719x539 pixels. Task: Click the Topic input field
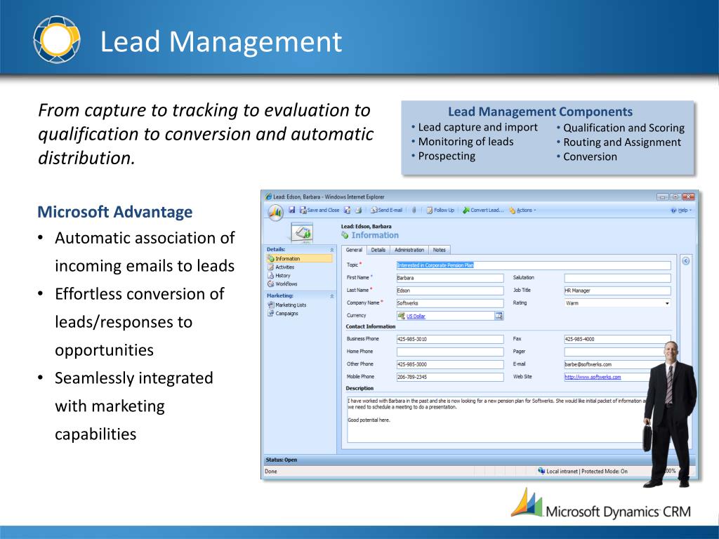click(534, 265)
